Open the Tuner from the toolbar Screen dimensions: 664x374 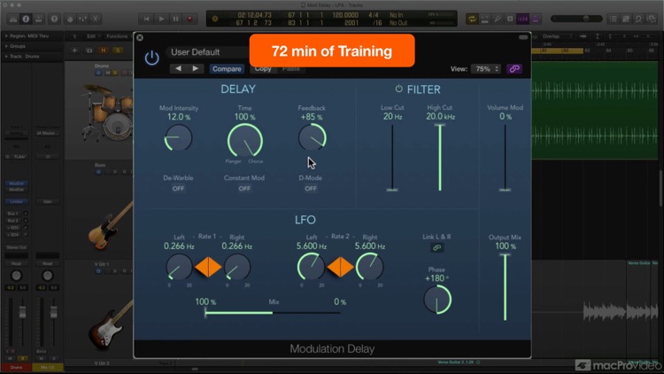click(498, 19)
